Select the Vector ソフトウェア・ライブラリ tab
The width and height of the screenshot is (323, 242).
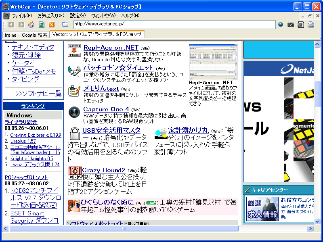pyautogui.click(x=97, y=34)
